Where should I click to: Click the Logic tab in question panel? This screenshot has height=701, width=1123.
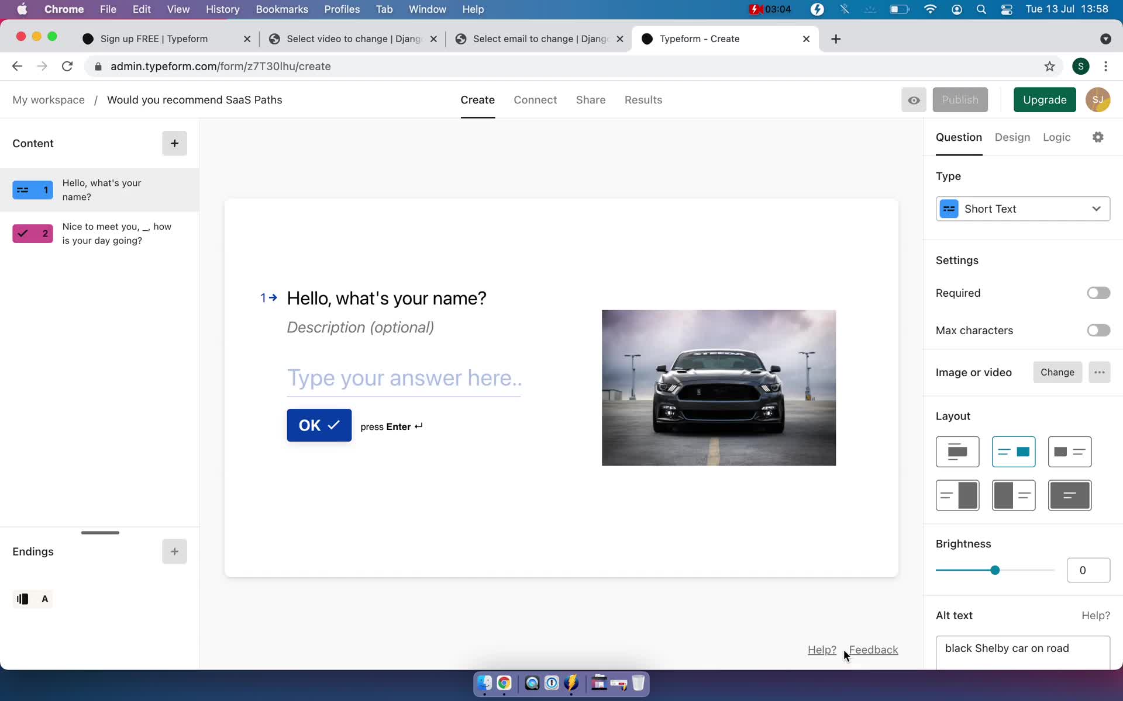tap(1057, 137)
